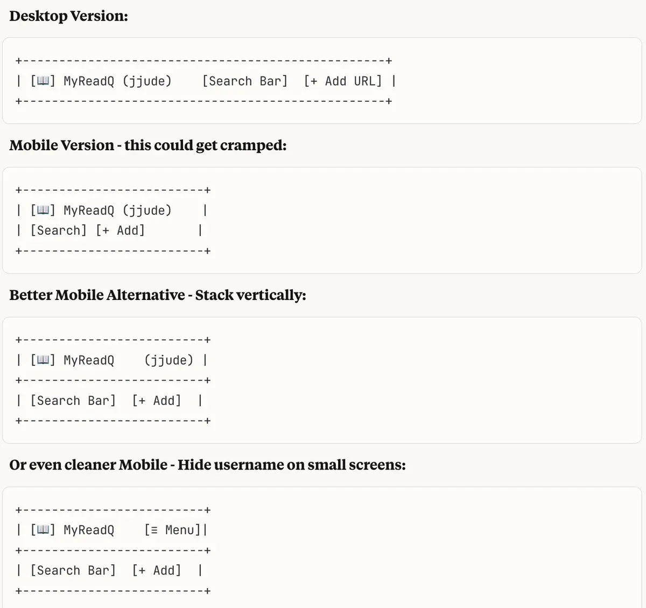Click the book icon in the Stack vertically mockup
646x608 pixels.
coord(43,360)
